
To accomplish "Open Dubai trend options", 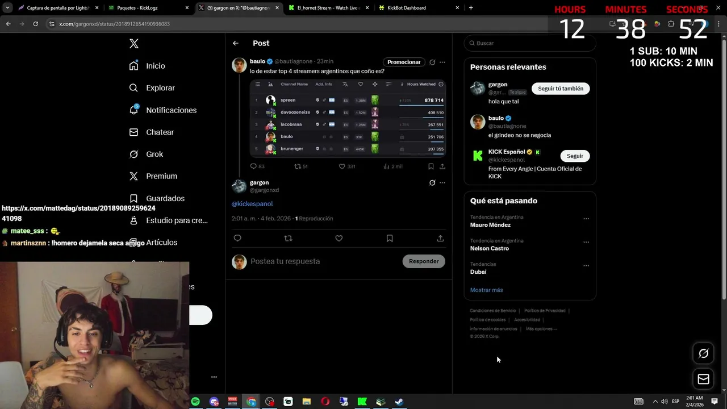I will coord(586,265).
